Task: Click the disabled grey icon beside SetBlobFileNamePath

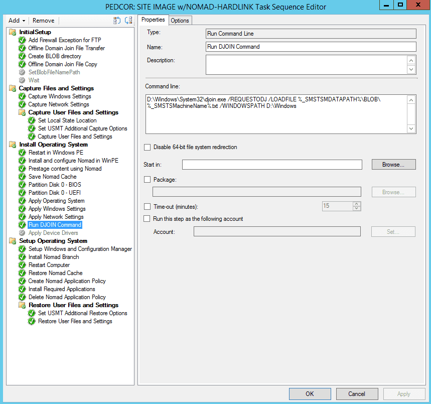Action: point(22,72)
